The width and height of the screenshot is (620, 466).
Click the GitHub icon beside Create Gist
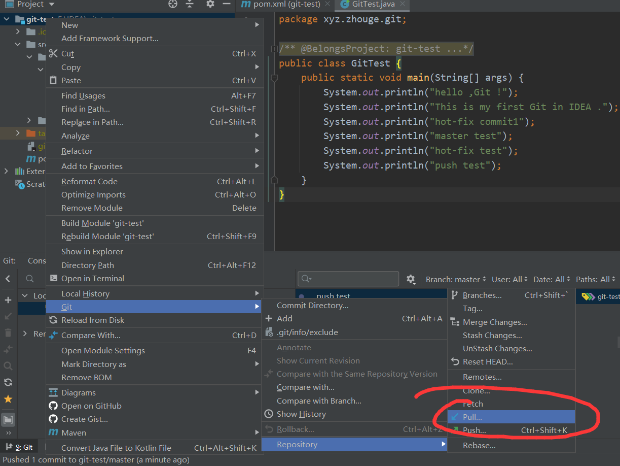tap(53, 419)
